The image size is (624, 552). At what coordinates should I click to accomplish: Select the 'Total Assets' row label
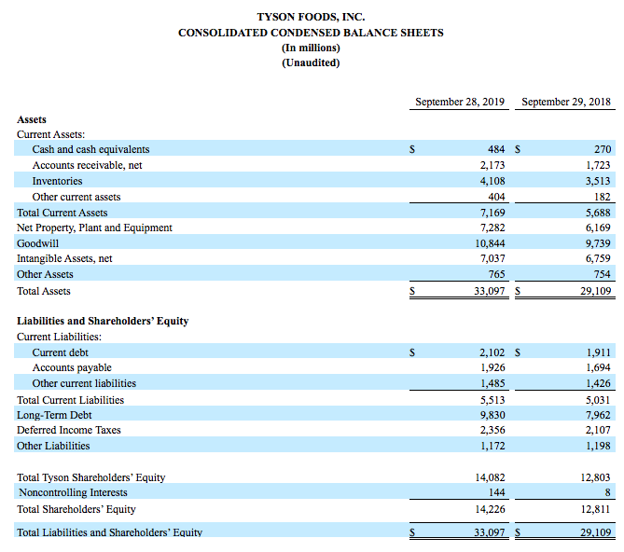(x=44, y=292)
